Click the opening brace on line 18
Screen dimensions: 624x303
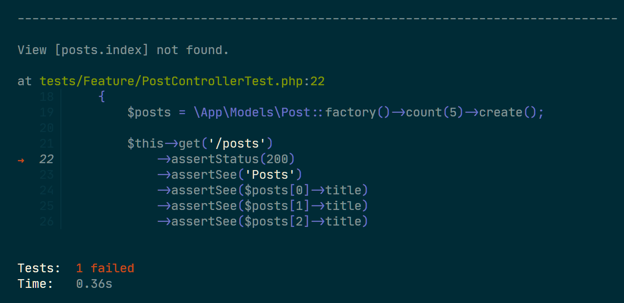pos(102,97)
